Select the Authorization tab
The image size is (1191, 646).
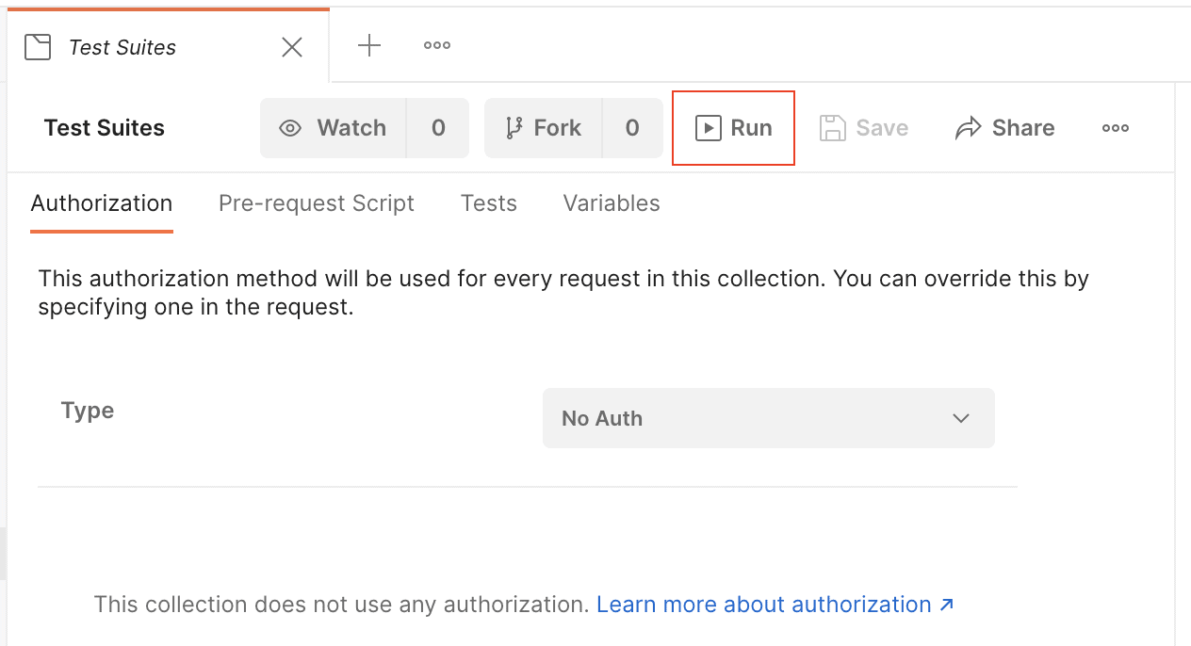coord(102,203)
